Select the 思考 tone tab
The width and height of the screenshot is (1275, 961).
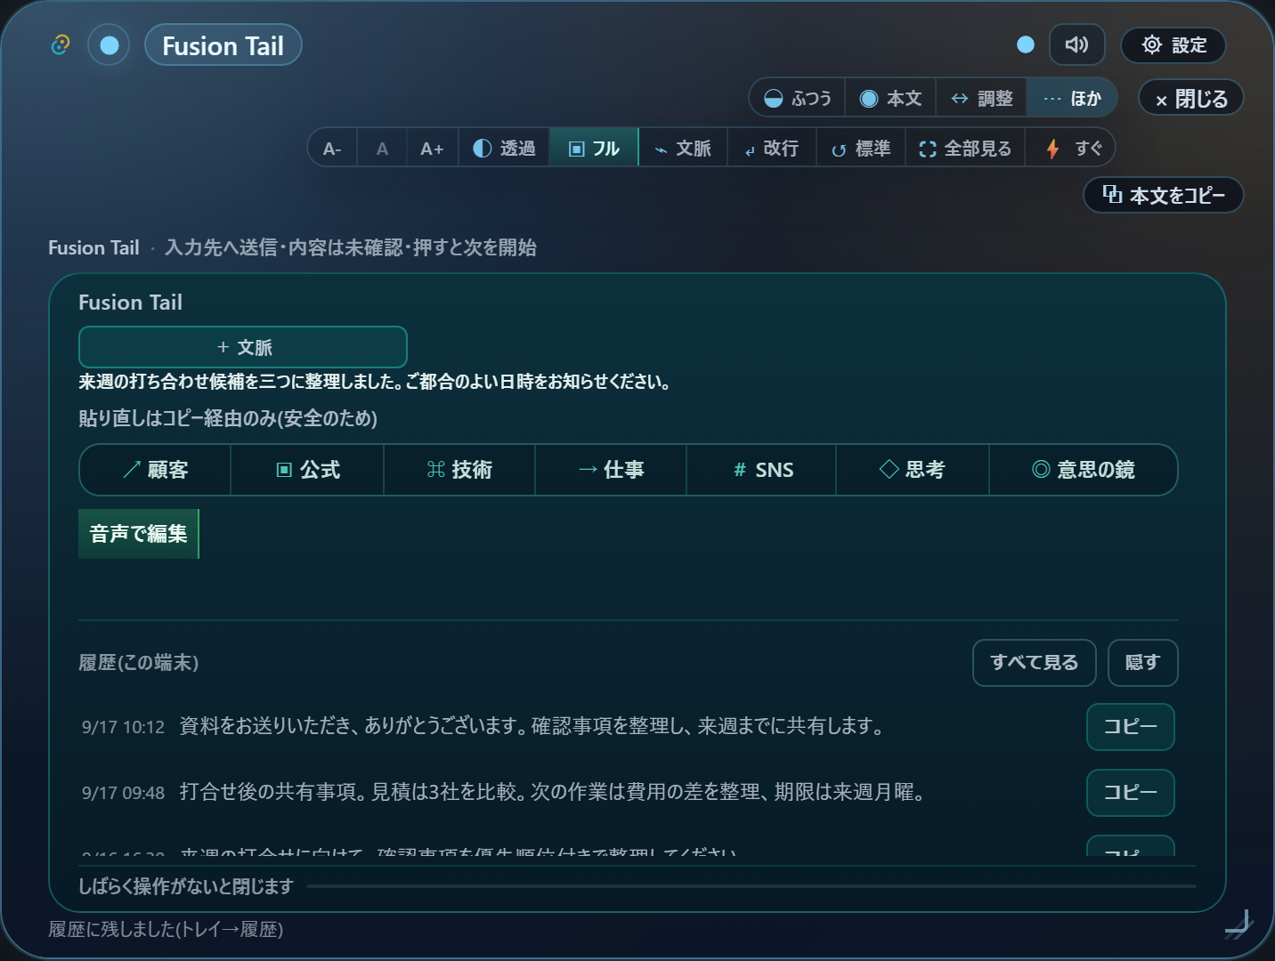pyautogui.click(x=913, y=470)
